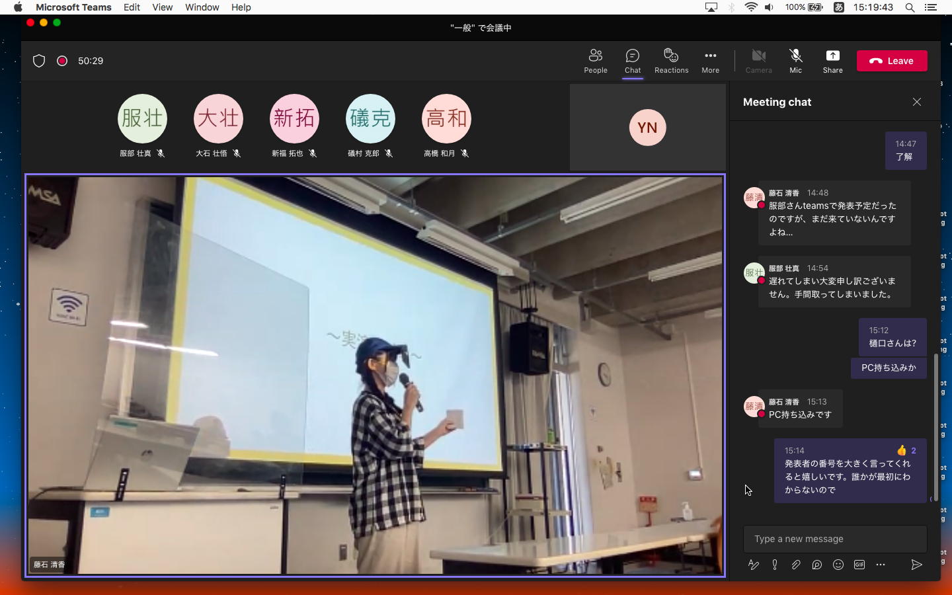This screenshot has height=595, width=952.
Task: Open the emoji picker in chat
Action: pyautogui.click(x=838, y=565)
